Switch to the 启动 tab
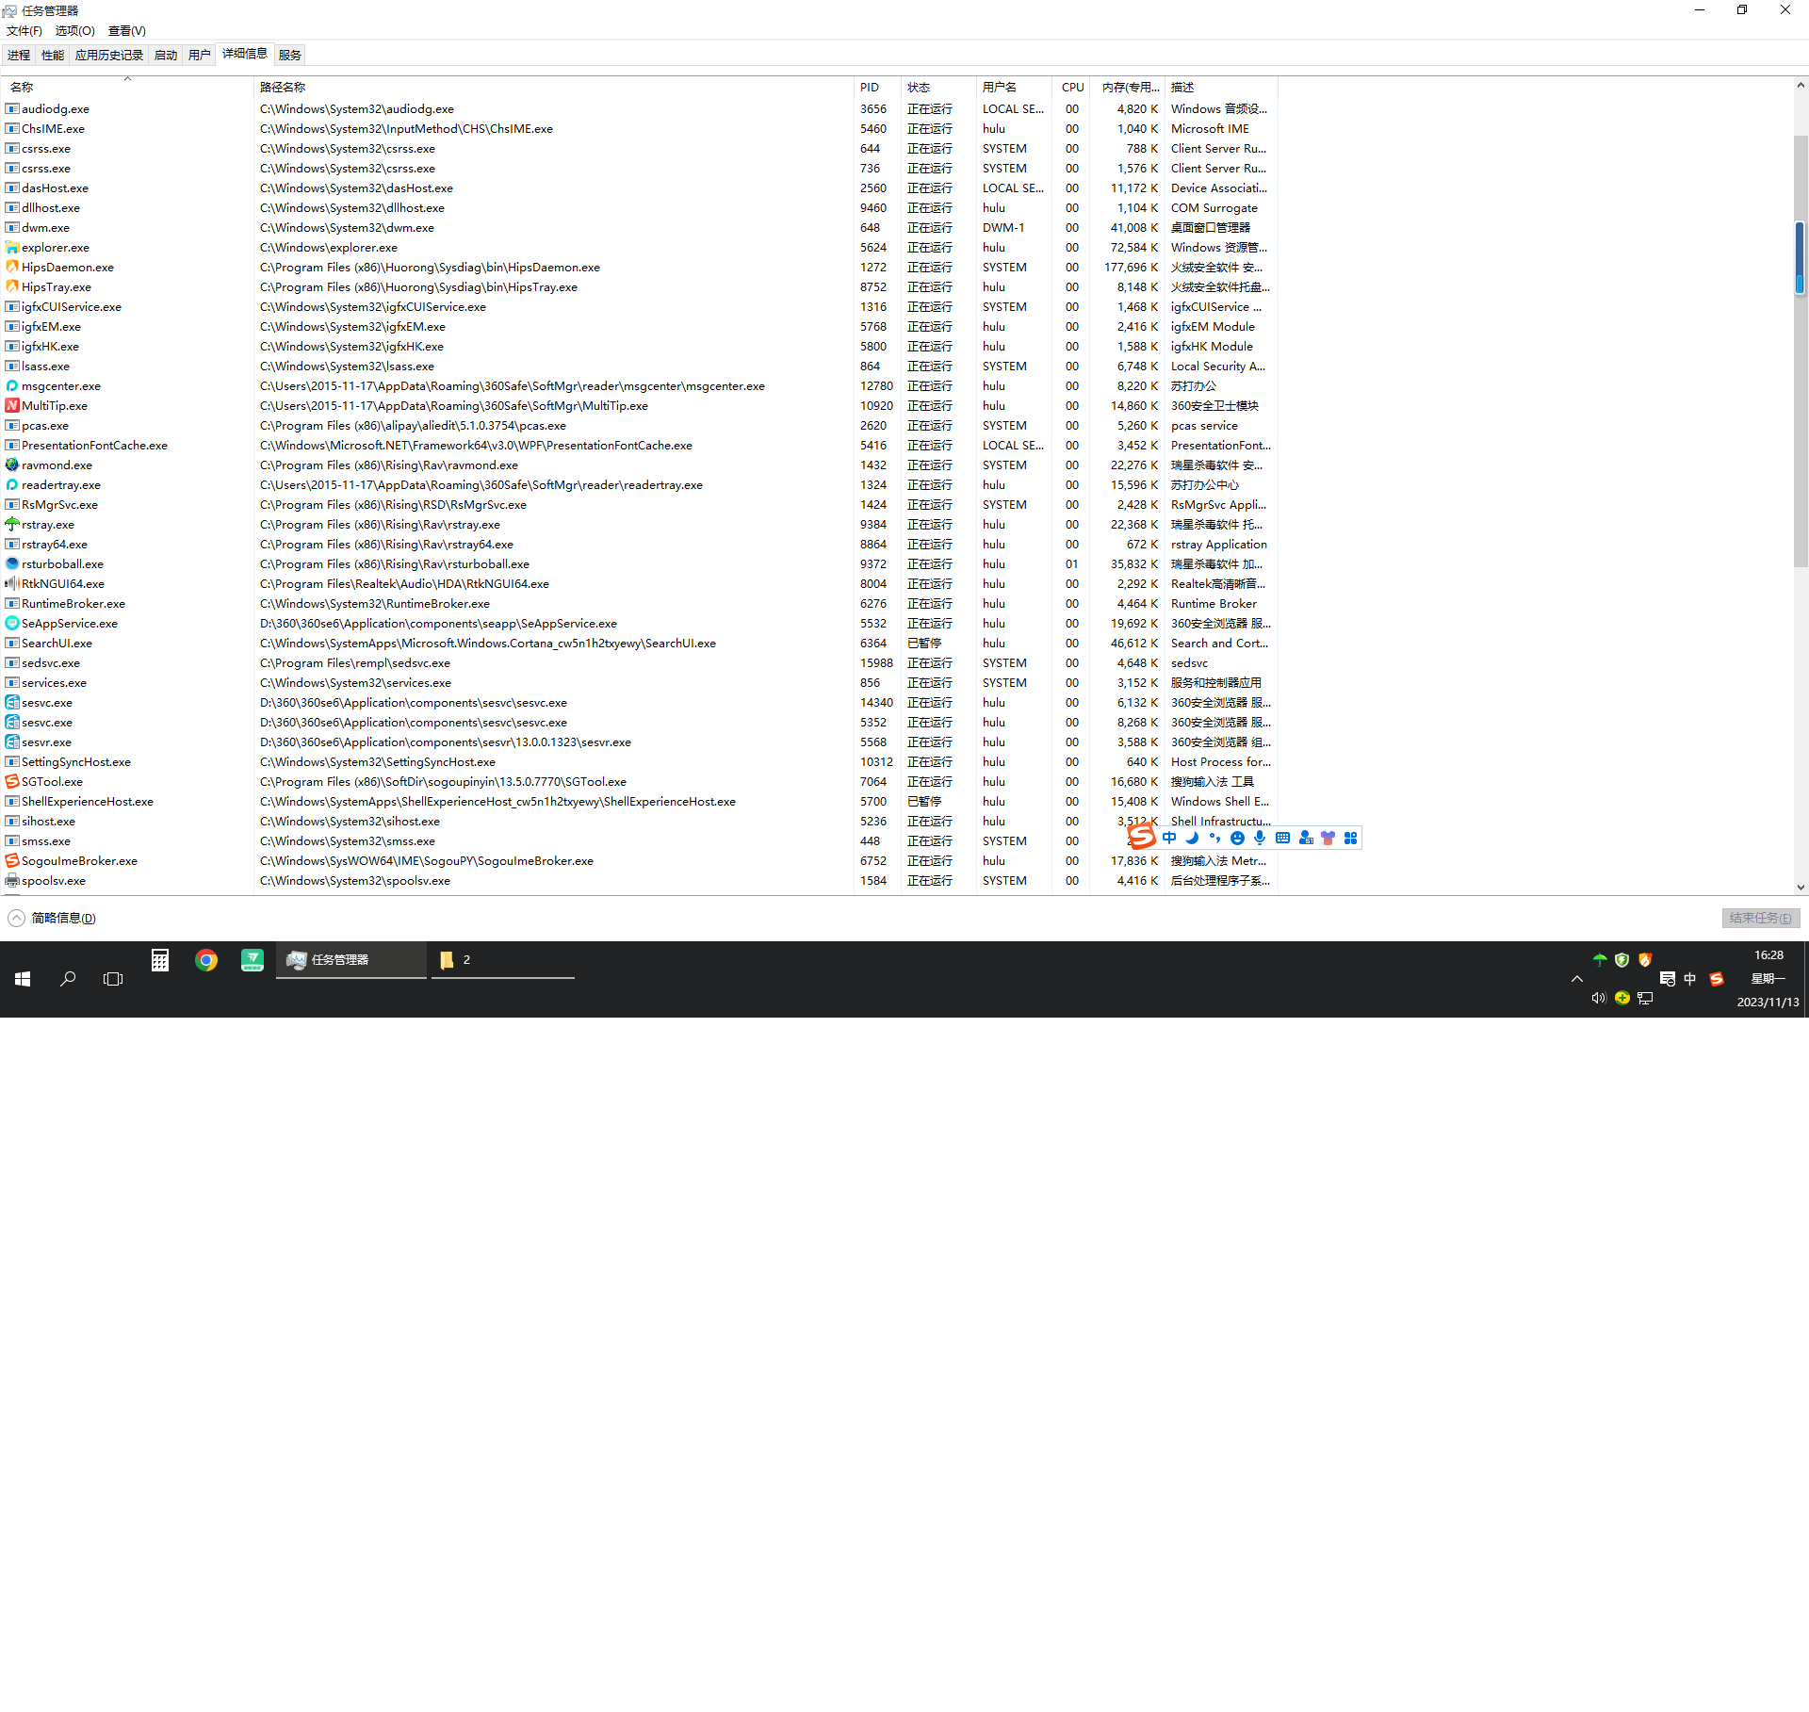This screenshot has width=1809, height=1712. click(166, 56)
